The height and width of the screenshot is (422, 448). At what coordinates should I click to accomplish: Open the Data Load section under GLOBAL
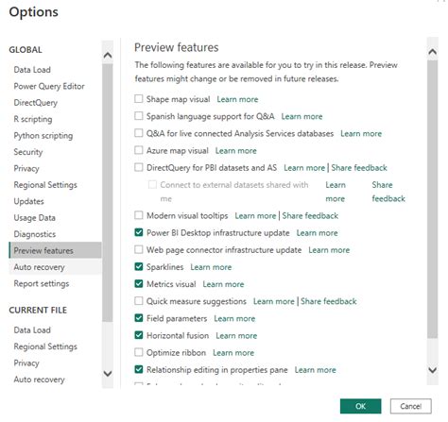coord(32,70)
